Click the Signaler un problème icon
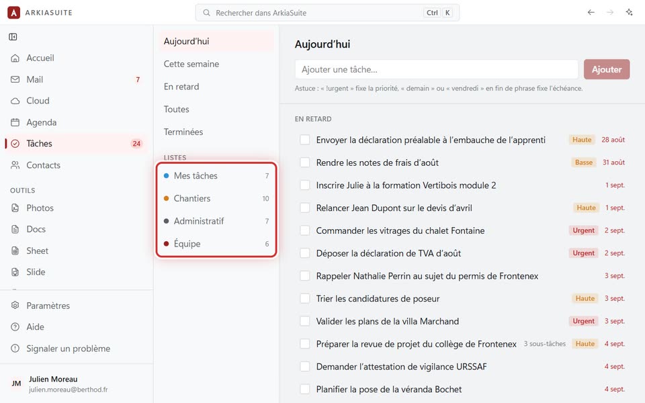 point(15,349)
